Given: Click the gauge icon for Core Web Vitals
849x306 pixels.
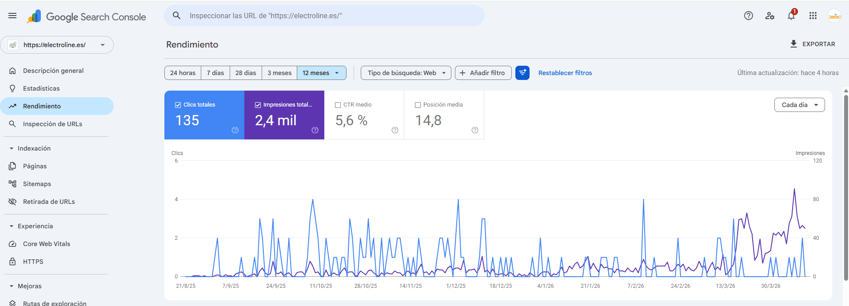Looking at the screenshot, I should [12, 244].
